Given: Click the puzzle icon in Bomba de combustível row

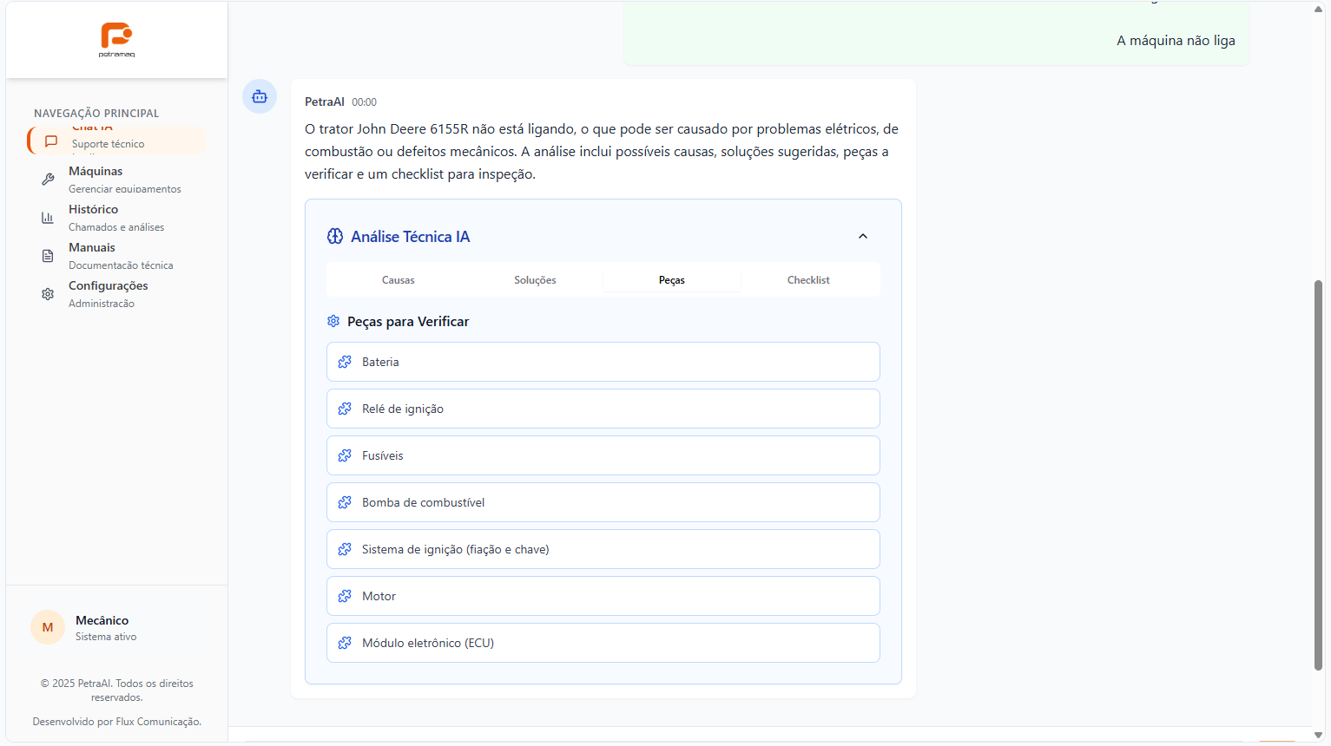Looking at the screenshot, I should [x=345, y=502].
